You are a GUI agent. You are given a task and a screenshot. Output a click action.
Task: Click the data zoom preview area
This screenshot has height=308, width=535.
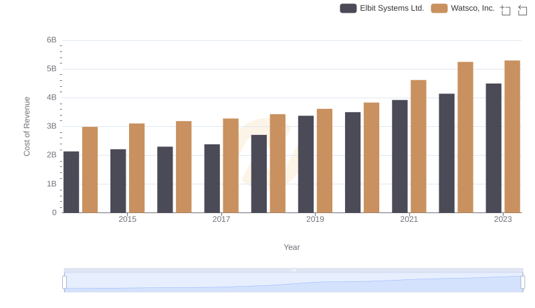(x=294, y=283)
